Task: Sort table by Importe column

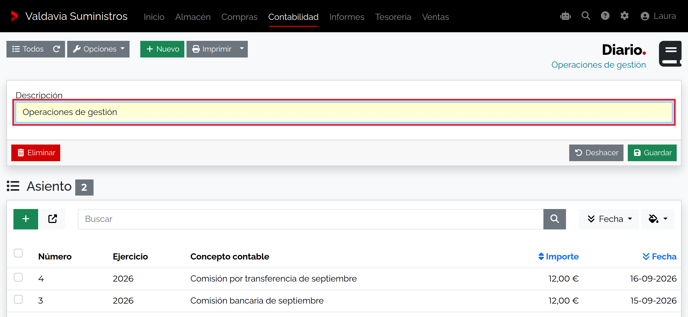Action: pyautogui.click(x=558, y=257)
